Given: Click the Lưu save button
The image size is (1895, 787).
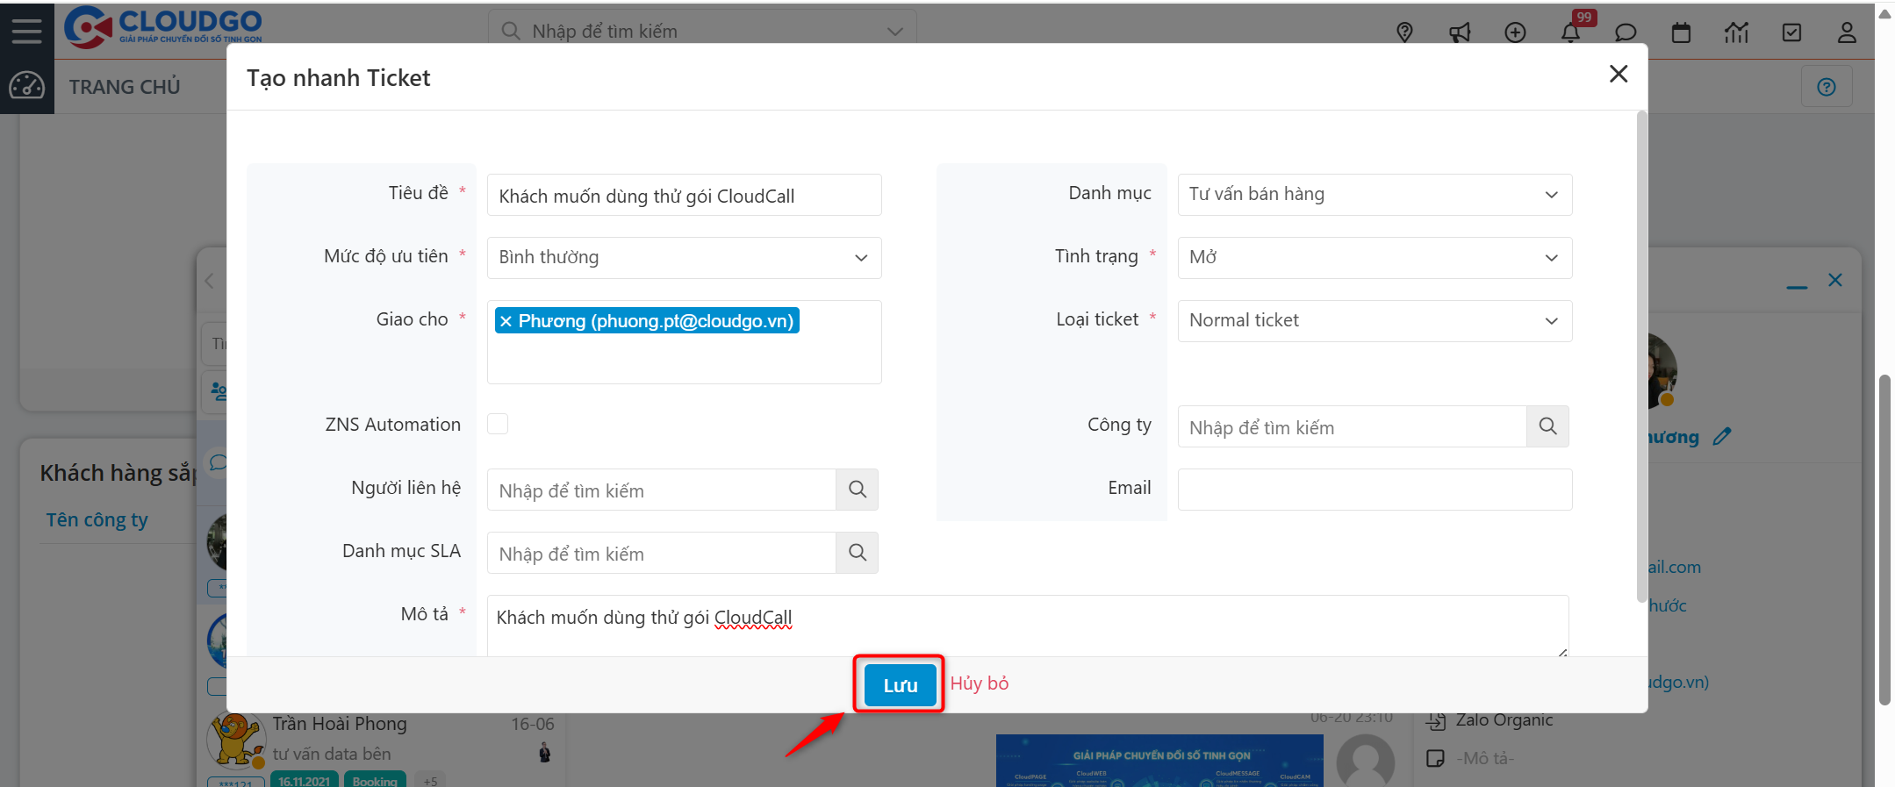Looking at the screenshot, I should [x=900, y=685].
